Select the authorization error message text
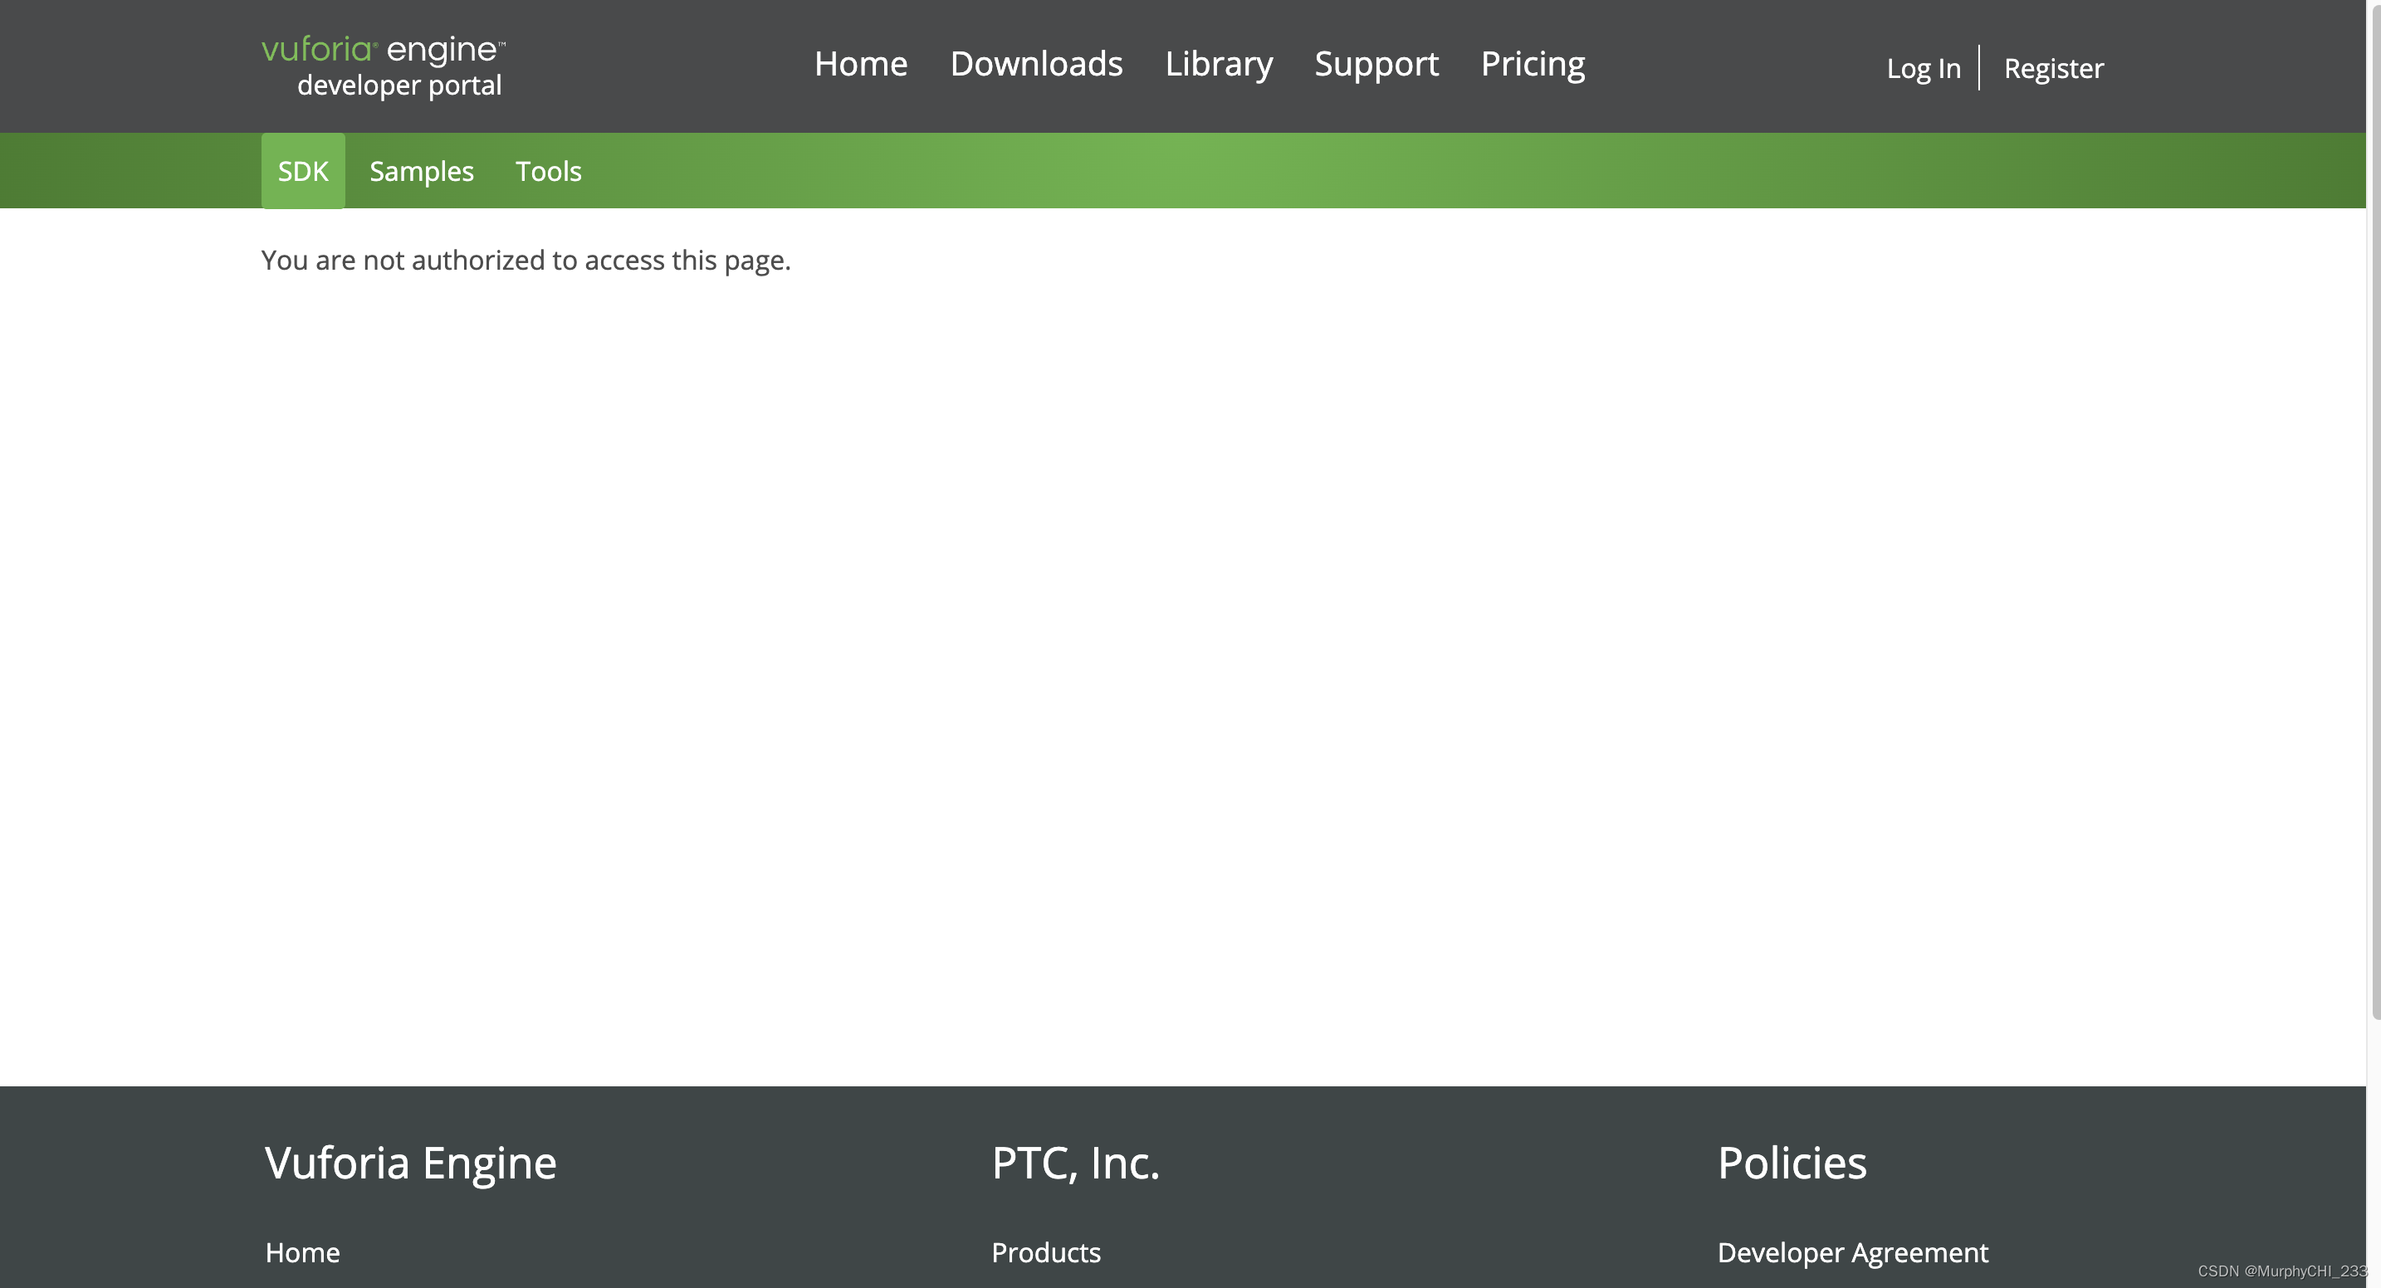 coord(525,260)
